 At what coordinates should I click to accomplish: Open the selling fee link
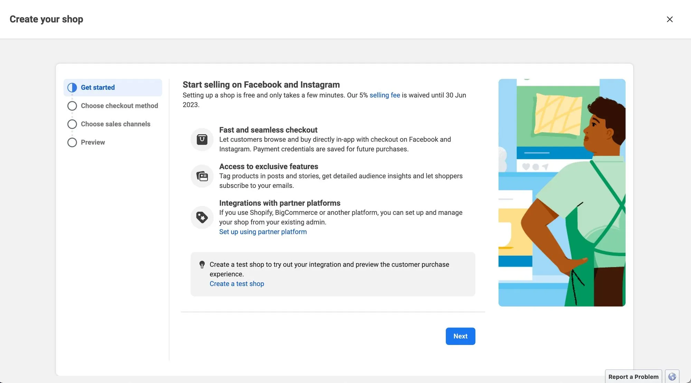point(385,95)
